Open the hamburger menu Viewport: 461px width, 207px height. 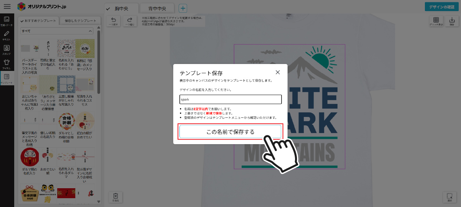click(7, 7)
